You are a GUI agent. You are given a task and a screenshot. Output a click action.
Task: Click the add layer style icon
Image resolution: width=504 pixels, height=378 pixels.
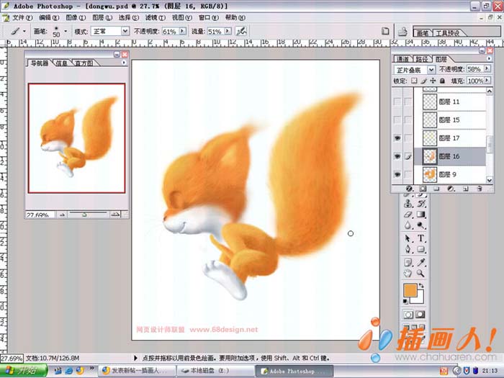pyautogui.click(x=409, y=189)
